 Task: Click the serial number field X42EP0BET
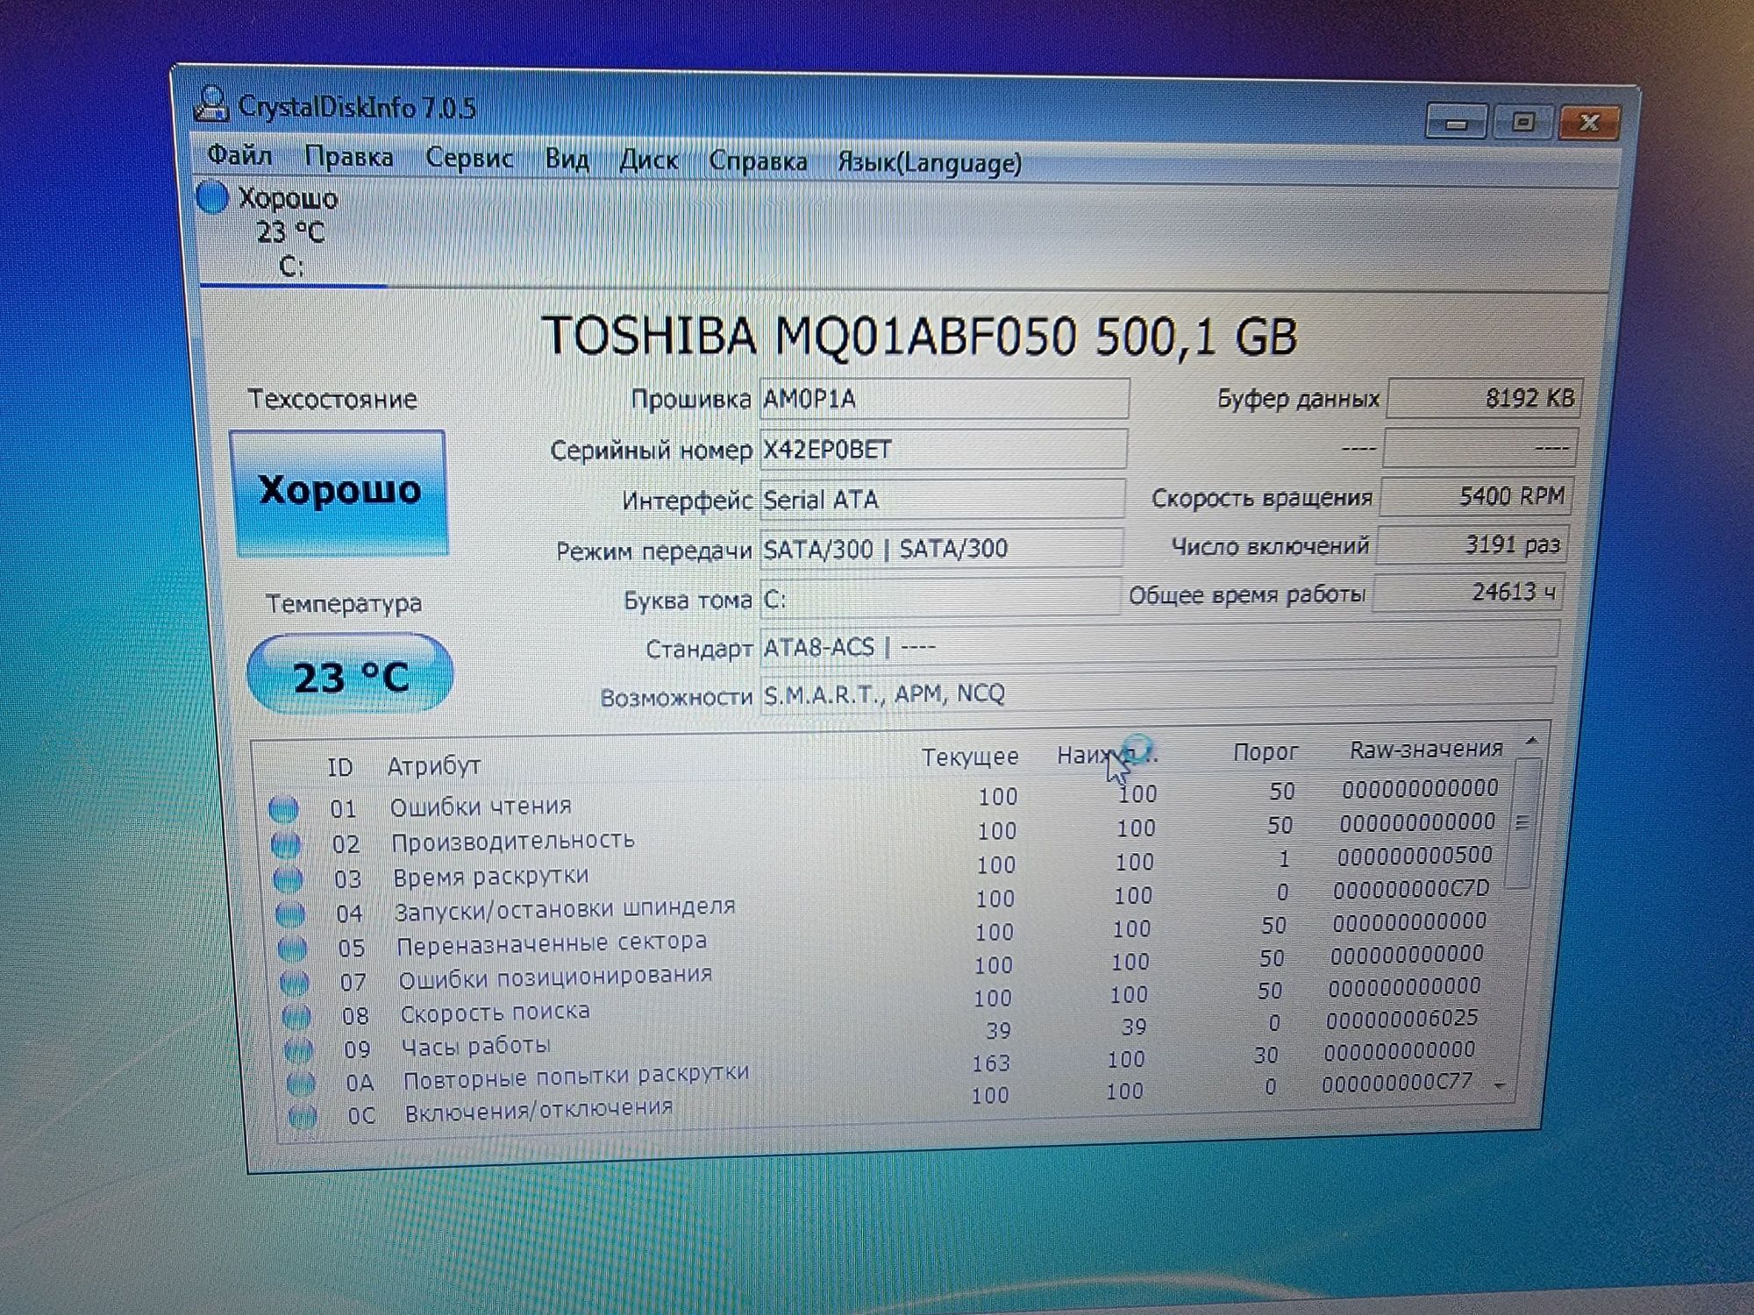tap(944, 450)
